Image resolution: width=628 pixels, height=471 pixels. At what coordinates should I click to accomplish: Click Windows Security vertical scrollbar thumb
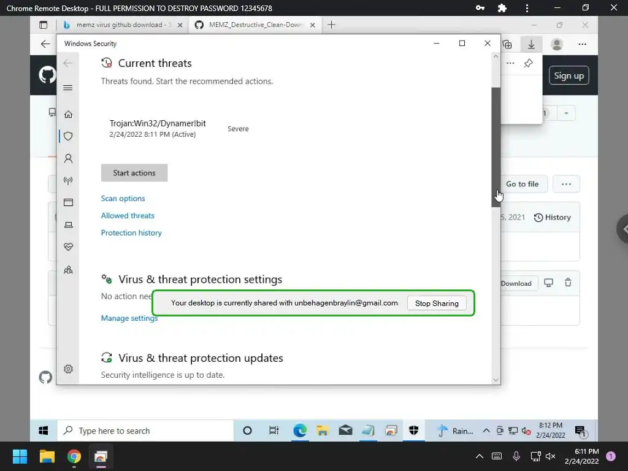(x=496, y=147)
